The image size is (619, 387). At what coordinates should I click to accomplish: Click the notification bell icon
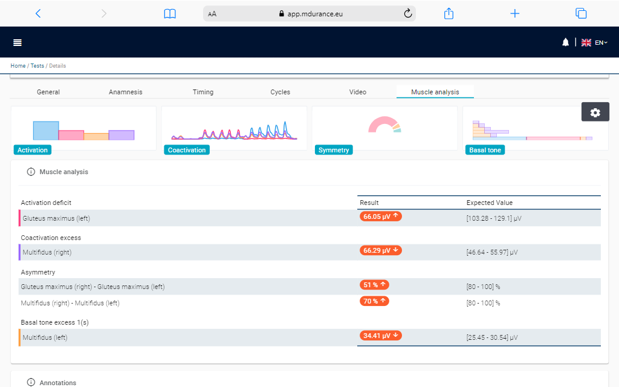[x=565, y=42]
